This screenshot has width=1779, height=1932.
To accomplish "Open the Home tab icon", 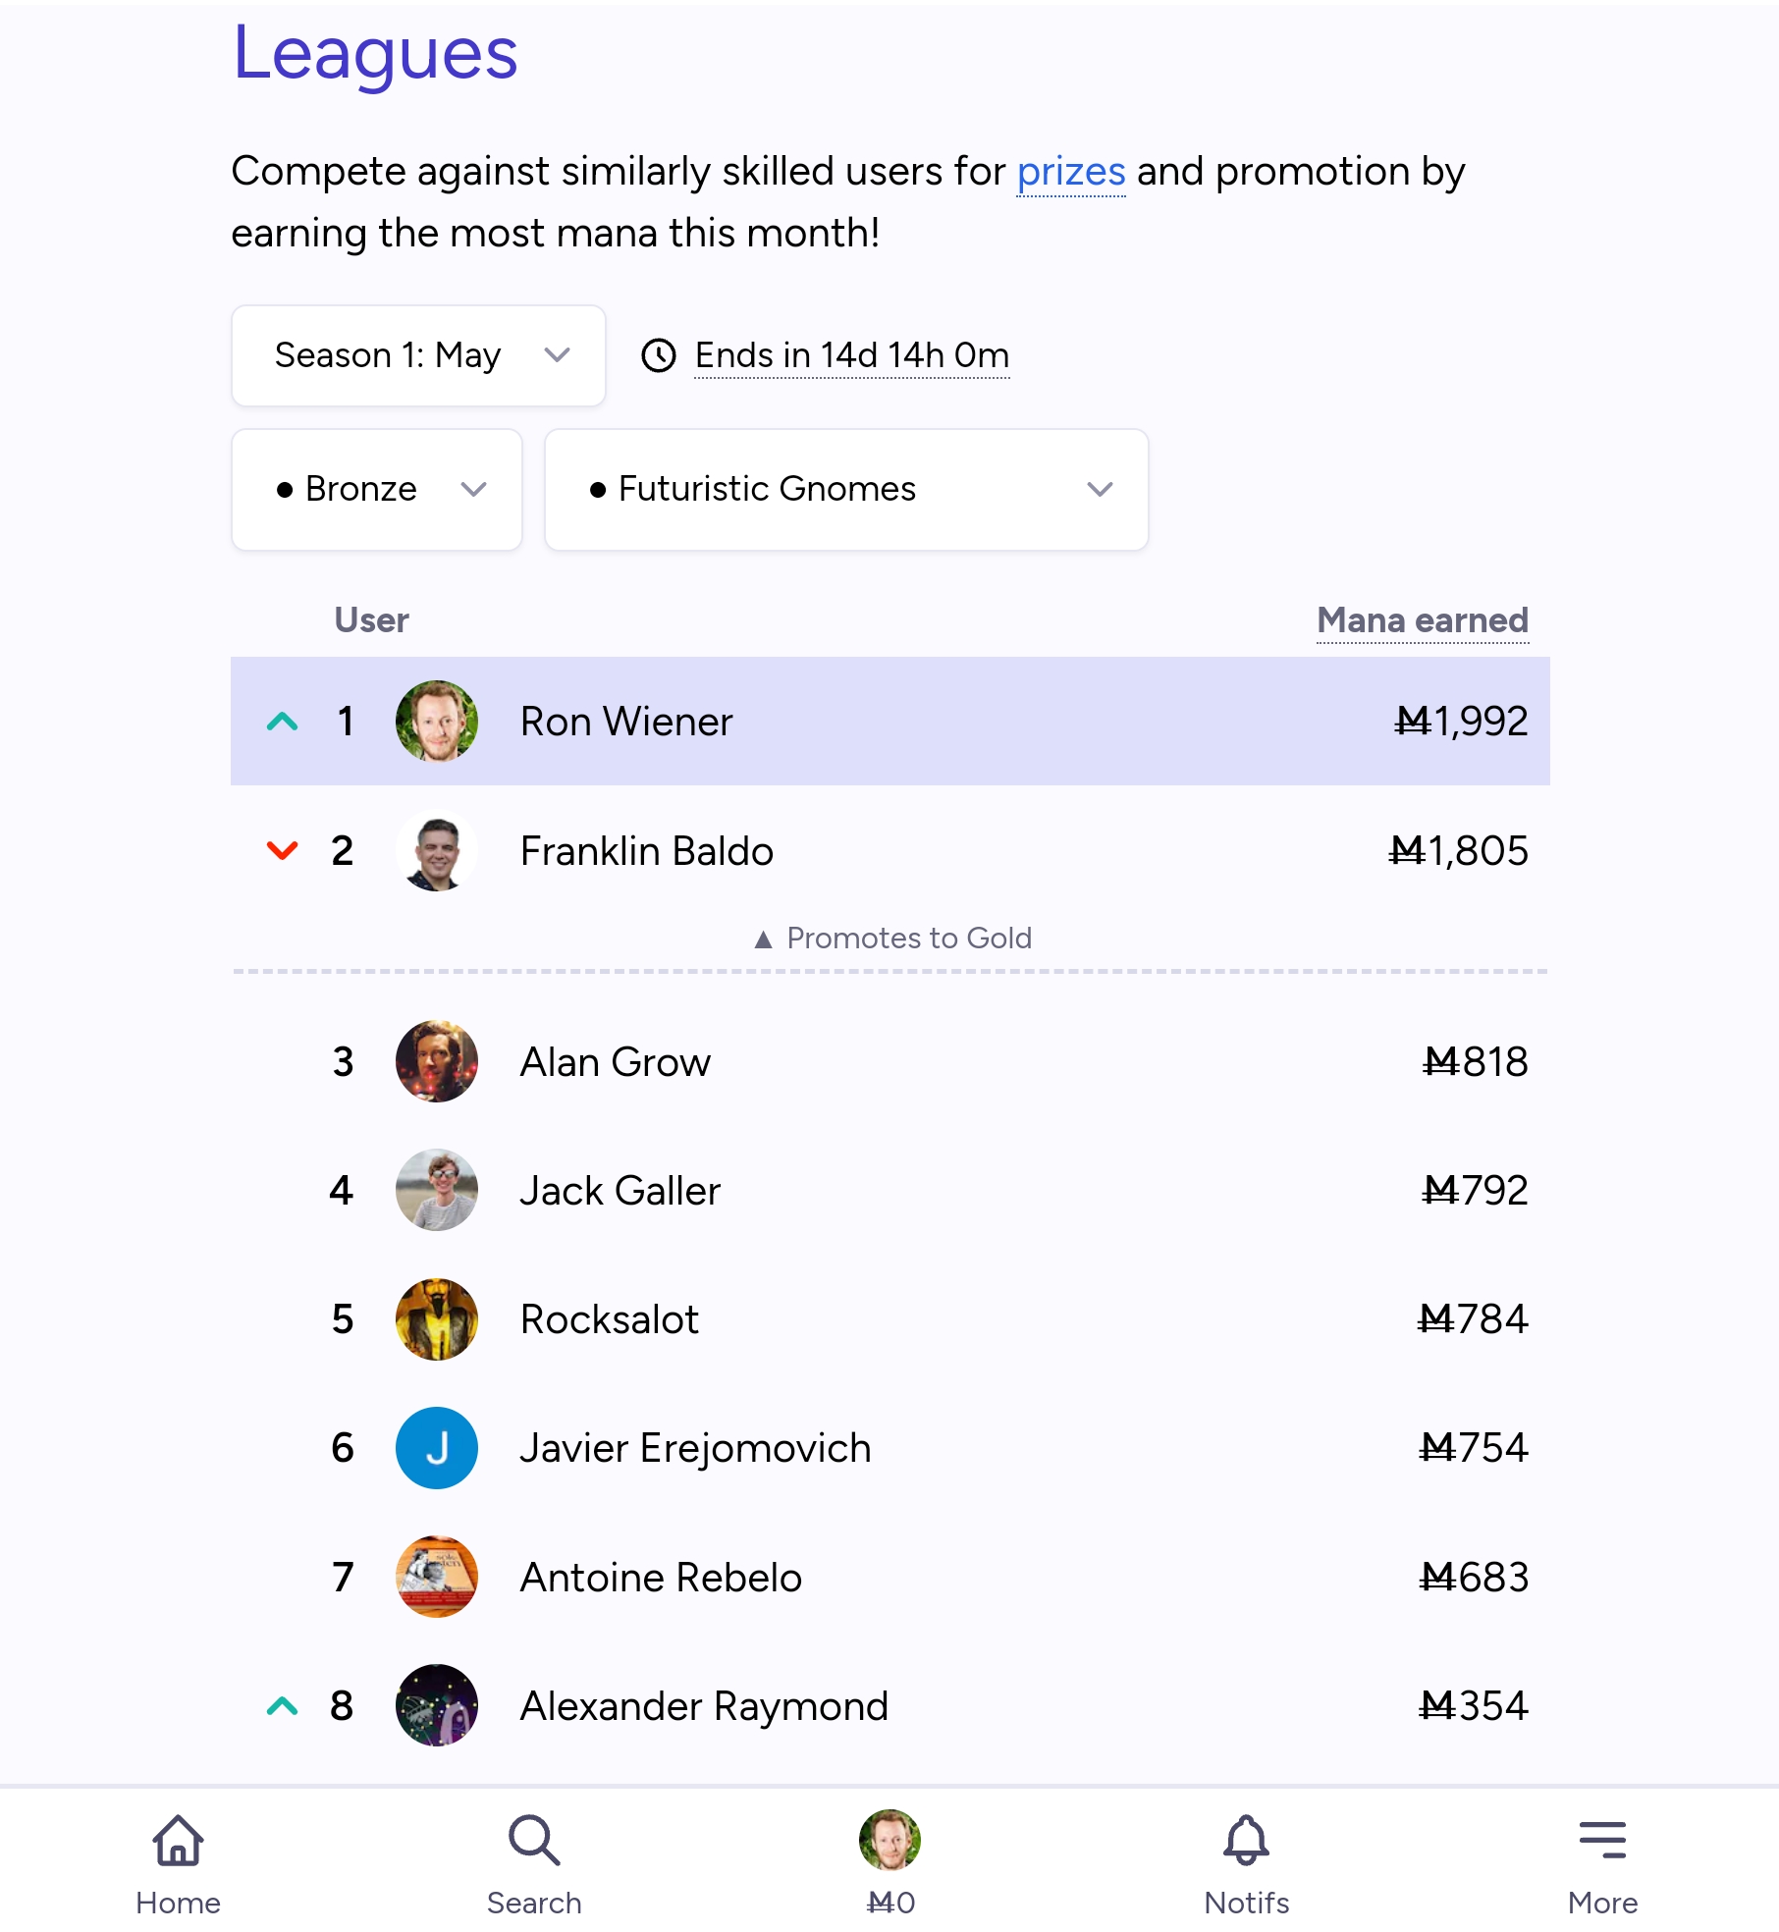I will pos(178,1840).
